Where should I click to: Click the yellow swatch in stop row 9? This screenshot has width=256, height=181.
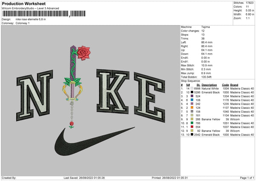pyautogui.click(x=192, y=119)
